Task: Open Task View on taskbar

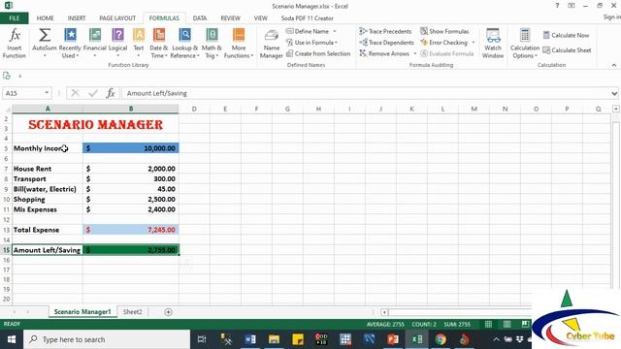Action: pos(202,339)
